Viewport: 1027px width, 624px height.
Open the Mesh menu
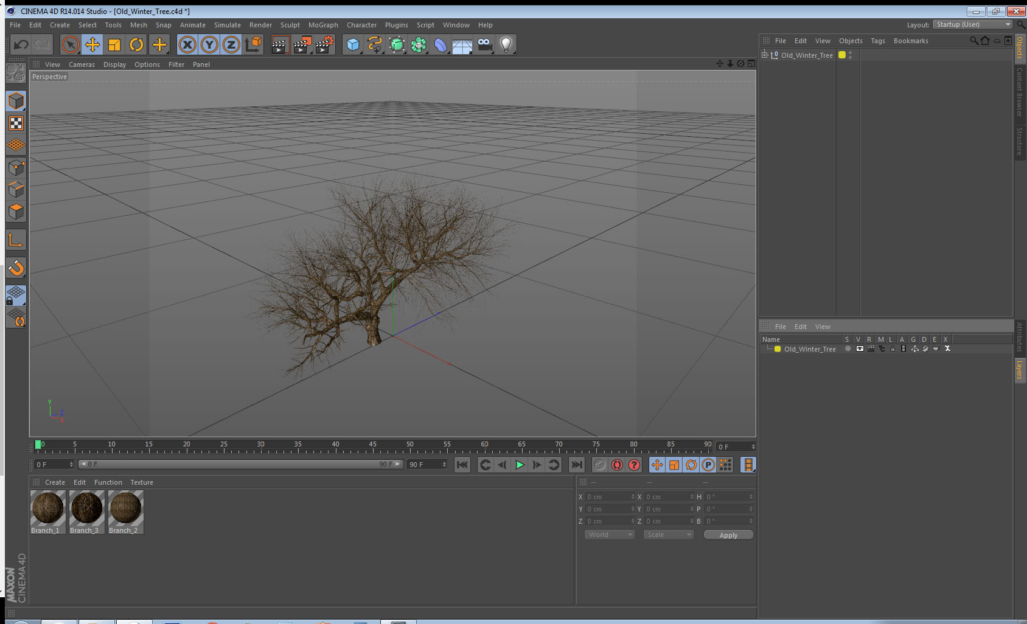138,25
